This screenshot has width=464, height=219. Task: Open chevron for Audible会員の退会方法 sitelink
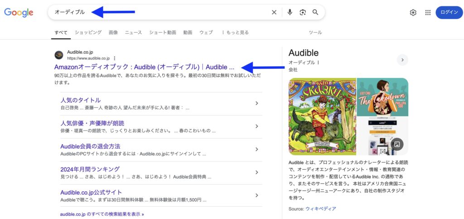point(256,150)
